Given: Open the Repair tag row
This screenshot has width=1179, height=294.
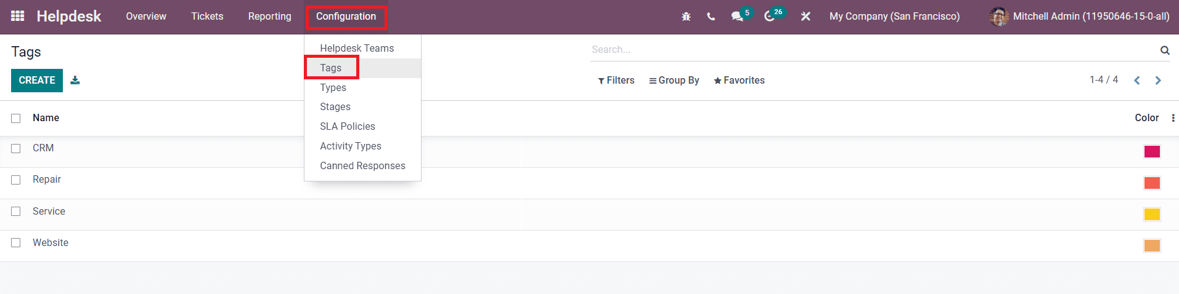Looking at the screenshot, I should (589, 183).
